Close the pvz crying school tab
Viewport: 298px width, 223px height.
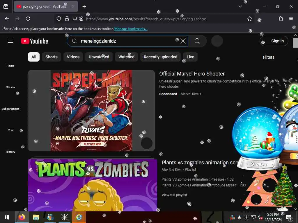click(73, 6)
